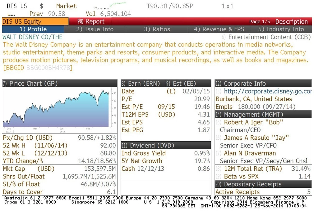The height and width of the screenshot is (212, 314).
Task: Open James A Rasulo profile link
Action: 256,138
